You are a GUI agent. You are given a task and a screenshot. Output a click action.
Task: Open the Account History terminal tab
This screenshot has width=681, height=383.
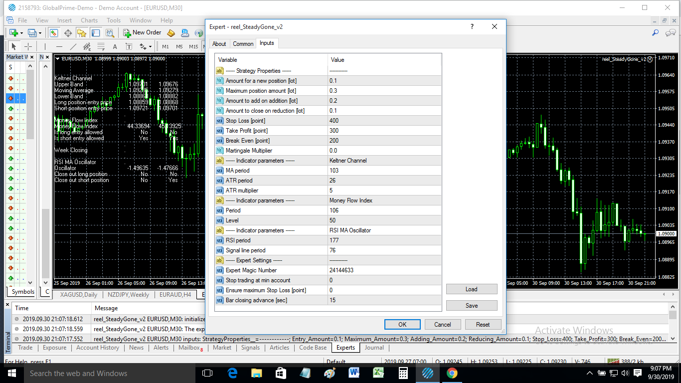pyautogui.click(x=98, y=348)
